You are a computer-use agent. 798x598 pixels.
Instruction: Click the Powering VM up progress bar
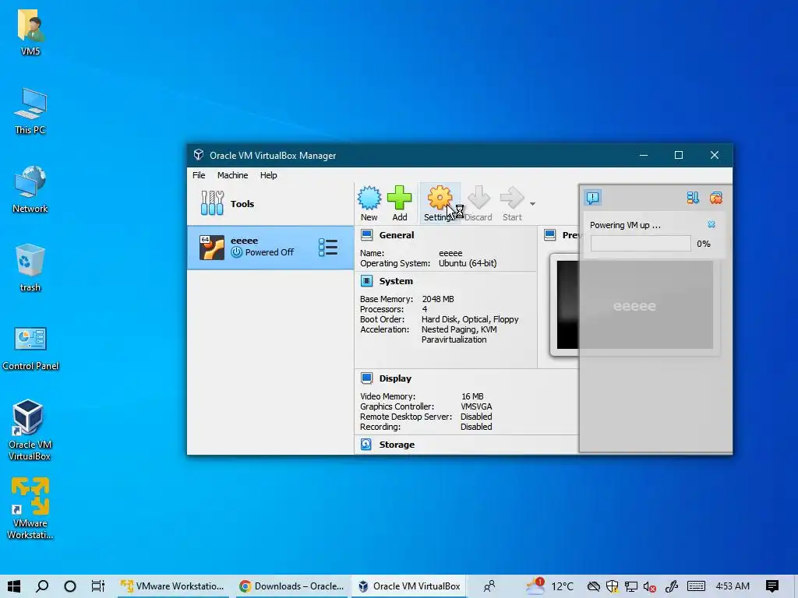pos(641,244)
